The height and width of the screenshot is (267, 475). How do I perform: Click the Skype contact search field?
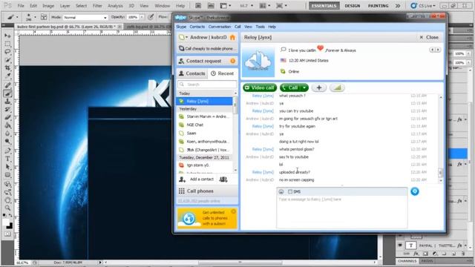[208, 85]
